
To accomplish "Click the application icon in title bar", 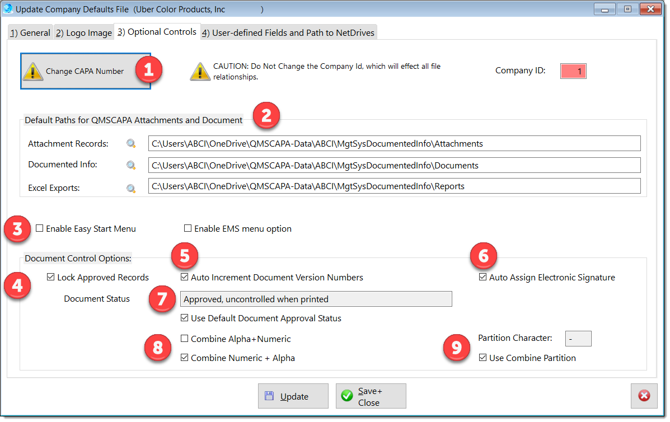I will click(8, 9).
